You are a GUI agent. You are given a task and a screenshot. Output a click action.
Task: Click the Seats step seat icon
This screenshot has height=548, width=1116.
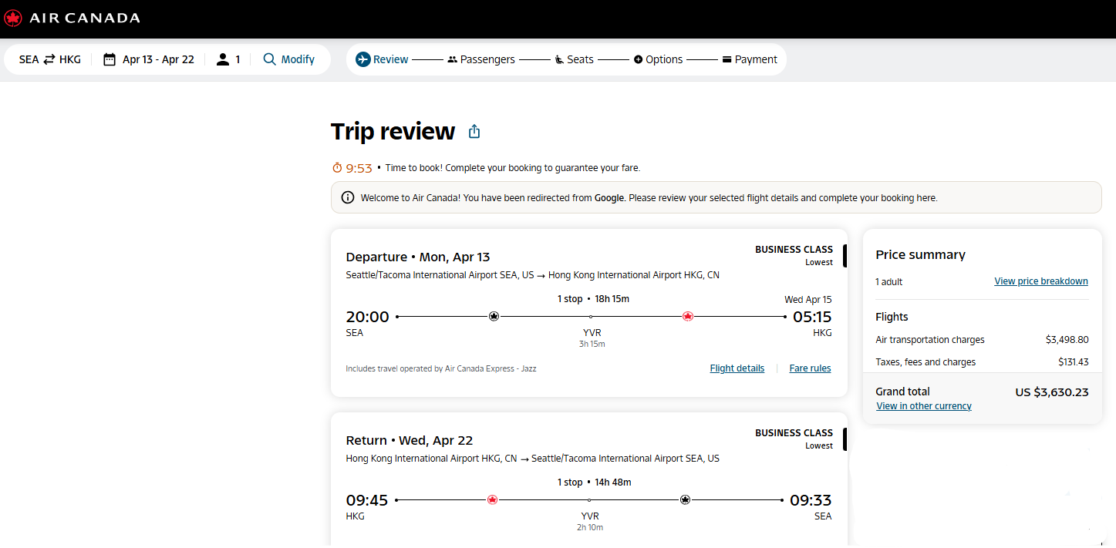point(559,59)
